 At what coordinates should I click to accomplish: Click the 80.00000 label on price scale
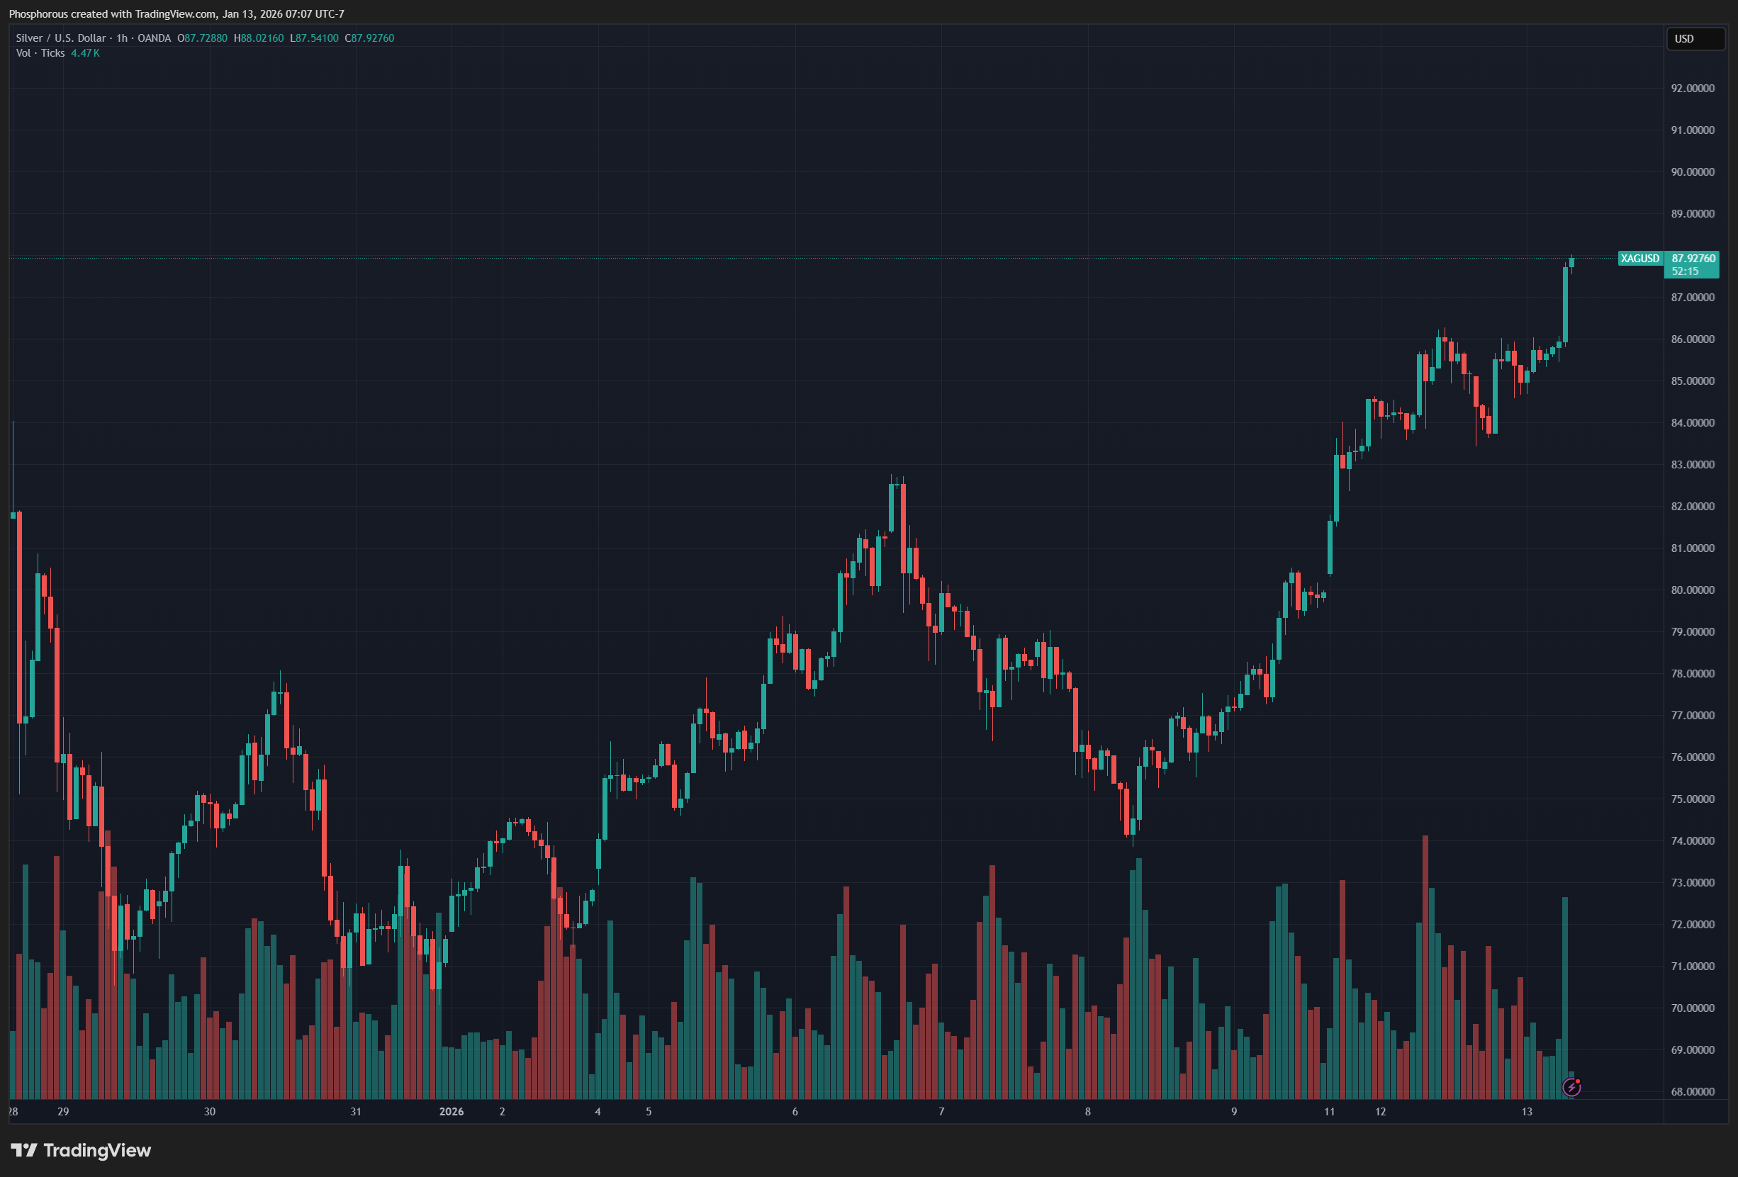(x=1693, y=590)
